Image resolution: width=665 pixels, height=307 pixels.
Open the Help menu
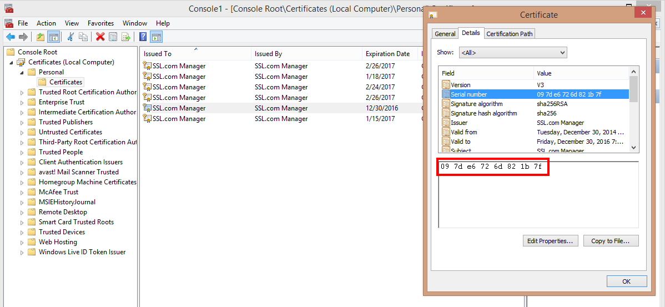[163, 23]
